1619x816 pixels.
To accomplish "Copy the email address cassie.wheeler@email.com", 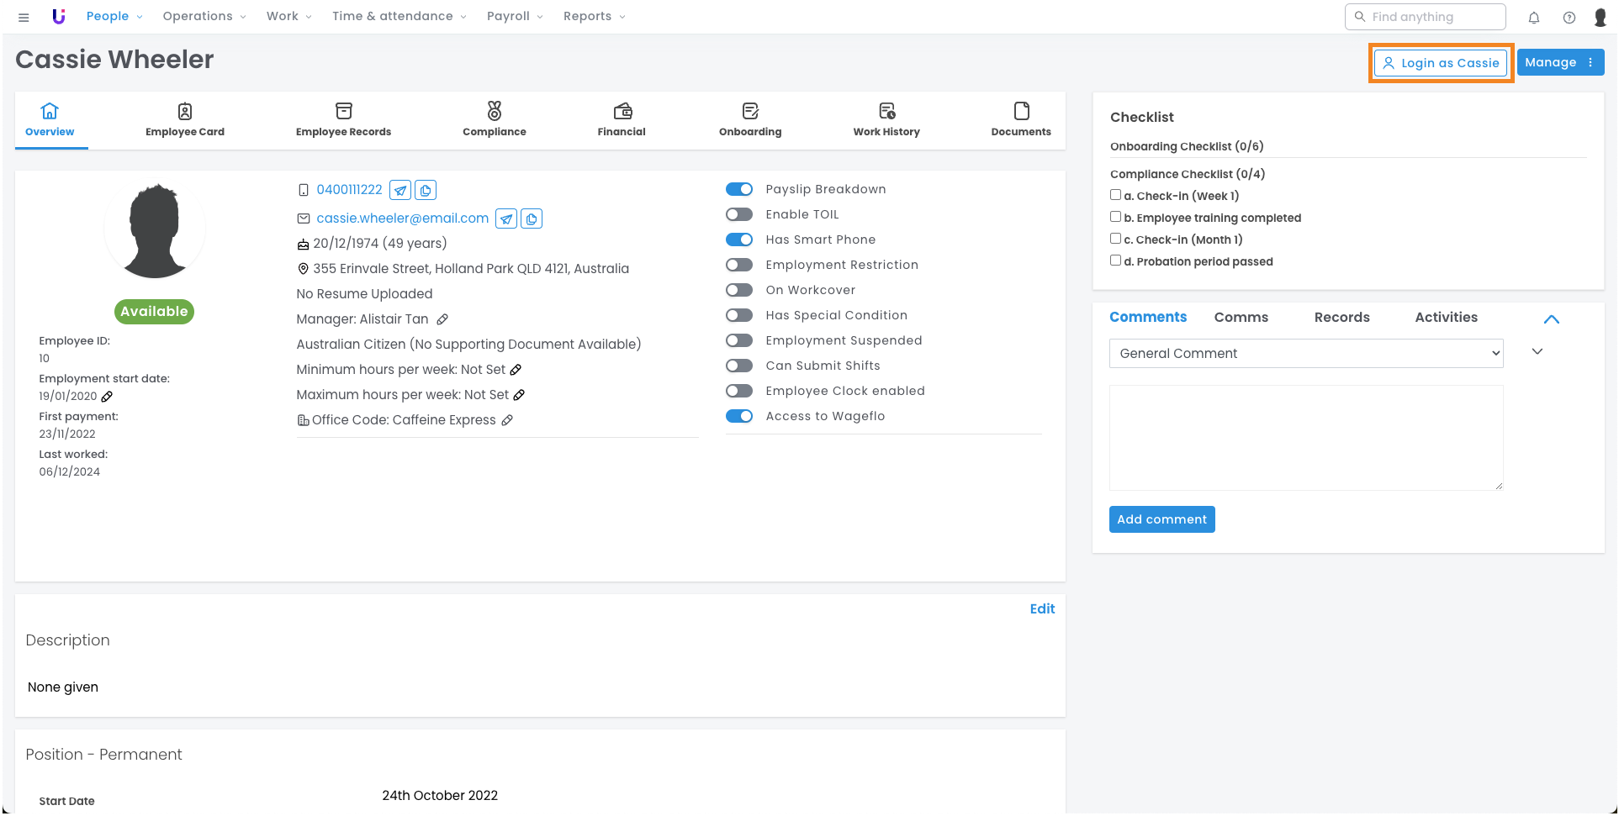I will point(532,219).
